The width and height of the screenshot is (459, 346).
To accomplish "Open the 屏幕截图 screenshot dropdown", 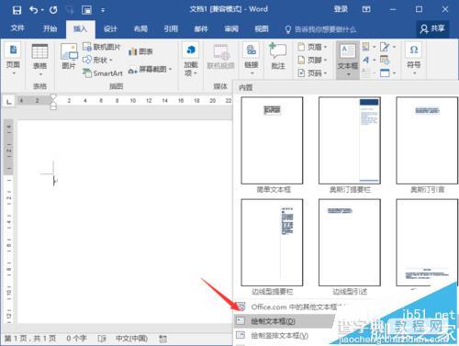I will pyautogui.click(x=150, y=70).
